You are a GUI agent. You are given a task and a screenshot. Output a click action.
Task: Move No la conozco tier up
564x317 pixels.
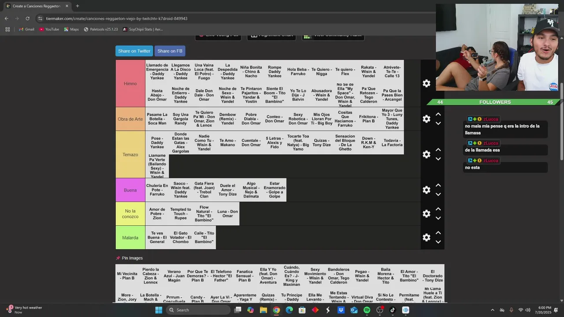click(x=438, y=209)
